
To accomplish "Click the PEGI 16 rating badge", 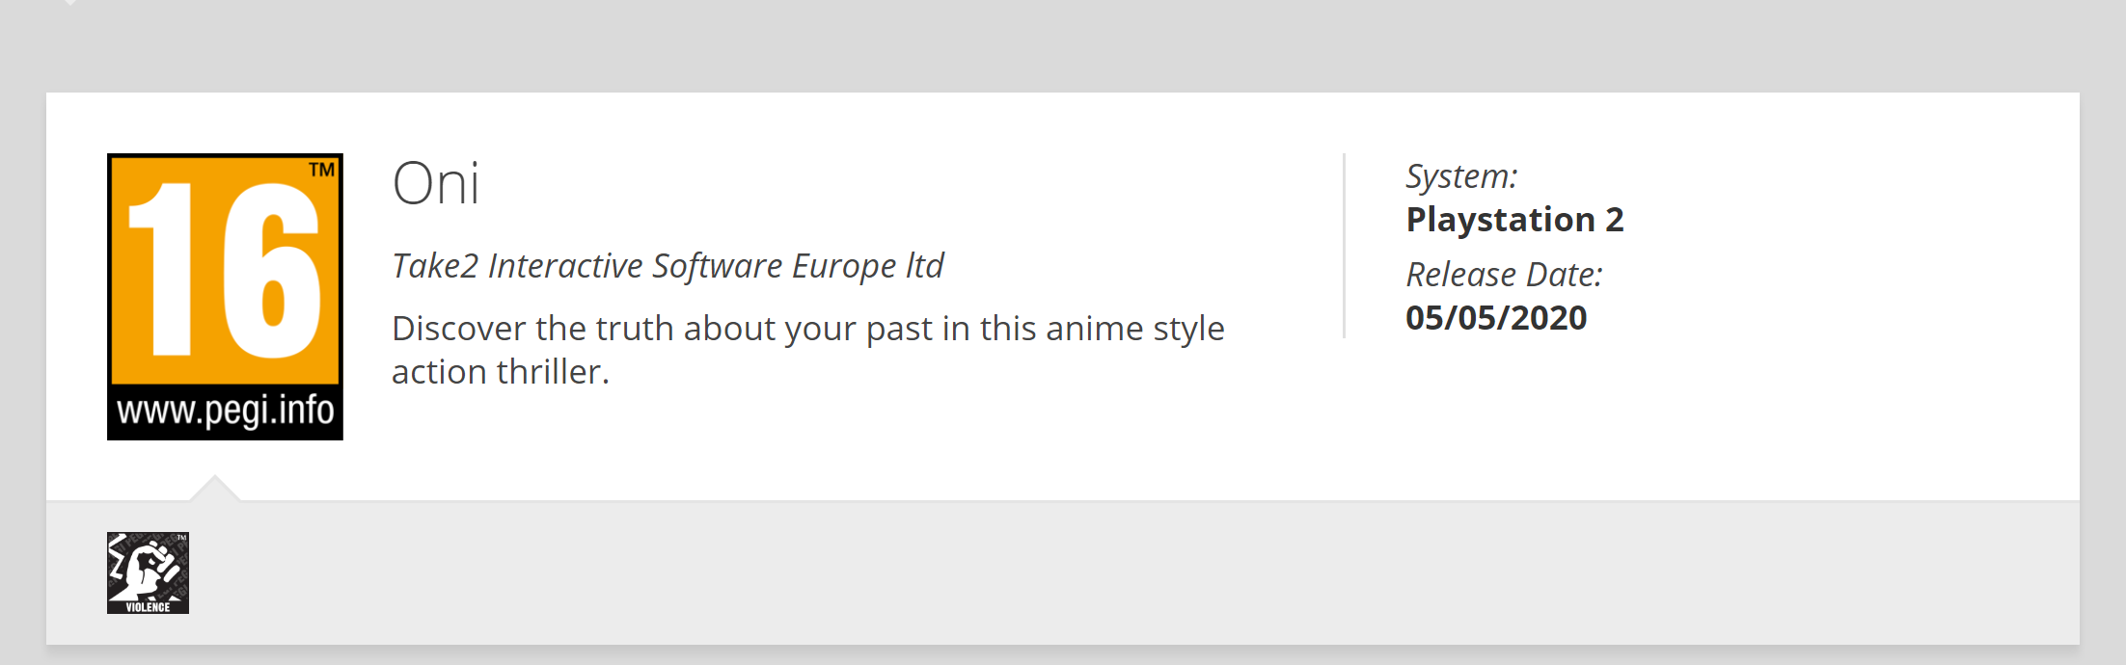I will coord(225,297).
